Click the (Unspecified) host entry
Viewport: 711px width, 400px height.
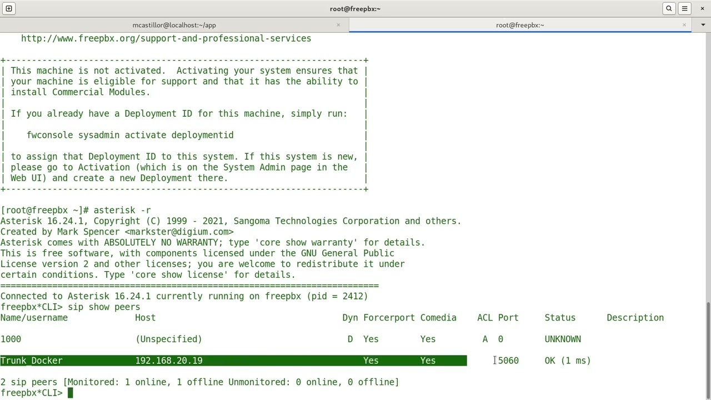coord(169,339)
